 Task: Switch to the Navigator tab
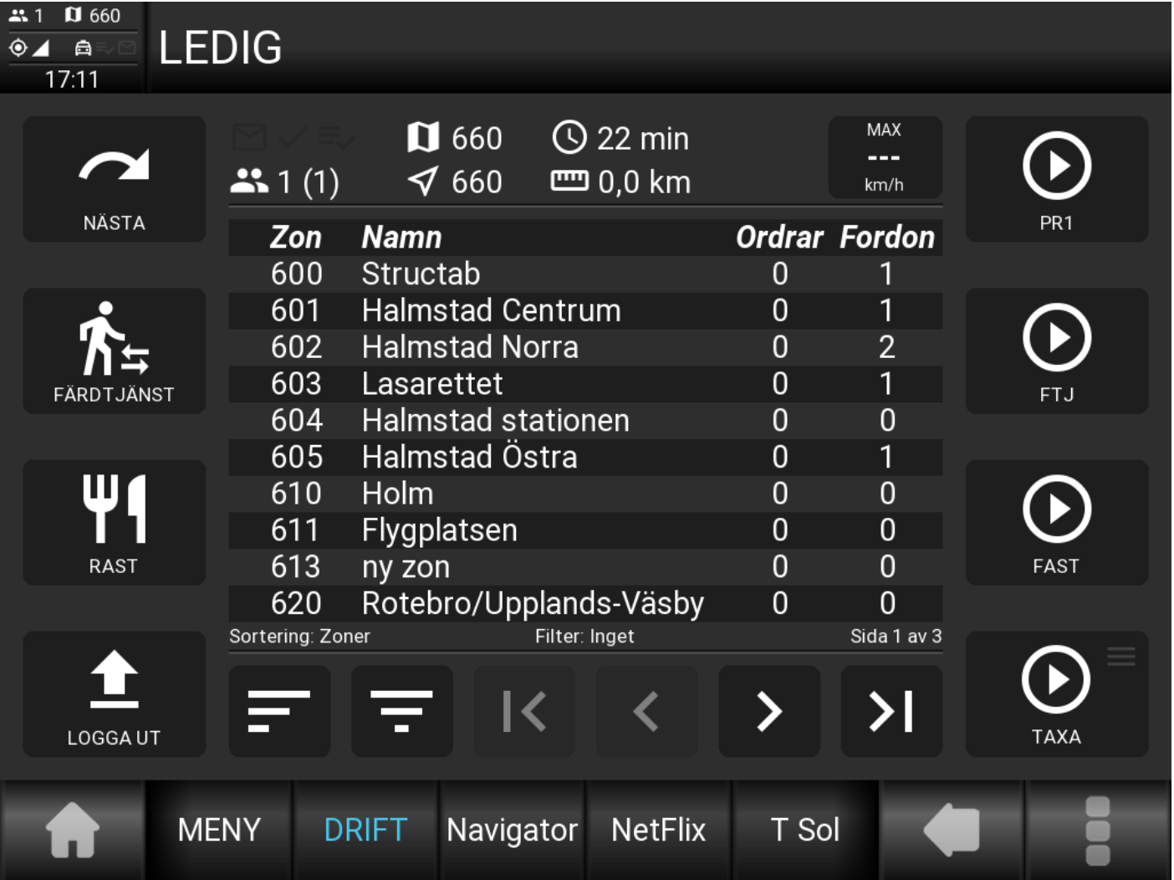tap(512, 830)
